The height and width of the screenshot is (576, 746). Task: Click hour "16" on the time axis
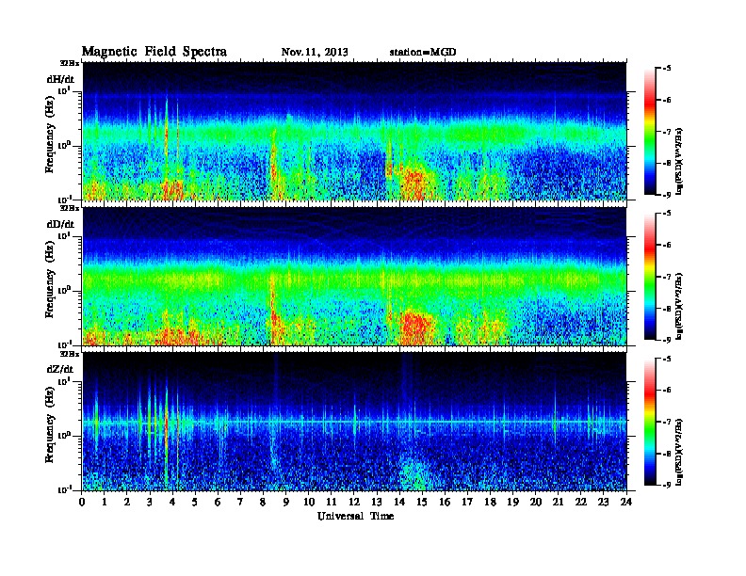(x=445, y=502)
